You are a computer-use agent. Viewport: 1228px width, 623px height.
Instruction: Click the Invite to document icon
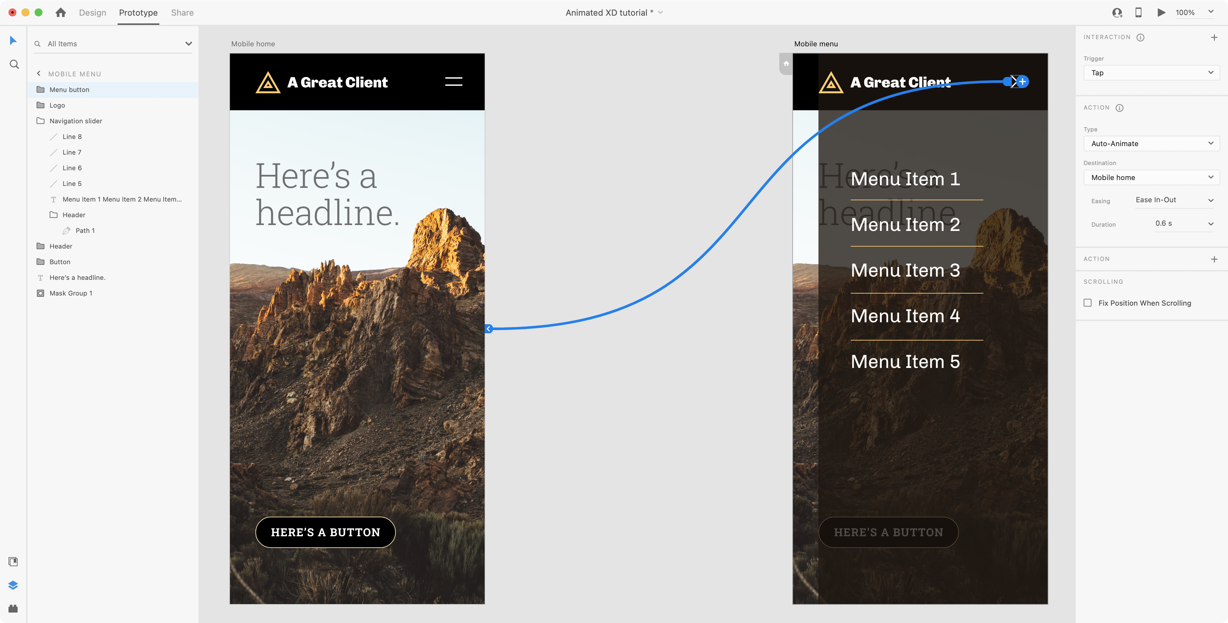[1117, 13]
